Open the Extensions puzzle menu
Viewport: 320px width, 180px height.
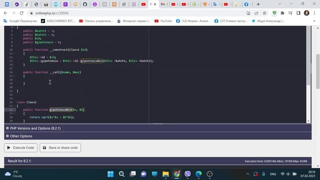(282, 13)
